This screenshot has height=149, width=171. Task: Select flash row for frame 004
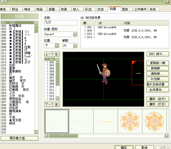point(125,31)
